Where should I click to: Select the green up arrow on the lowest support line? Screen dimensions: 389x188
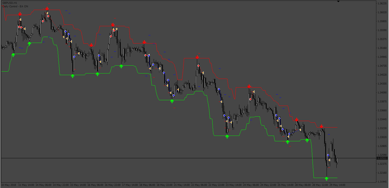coord(326,178)
